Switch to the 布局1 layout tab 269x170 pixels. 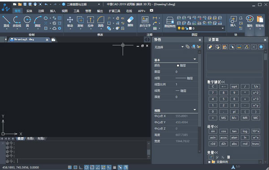[30, 139]
